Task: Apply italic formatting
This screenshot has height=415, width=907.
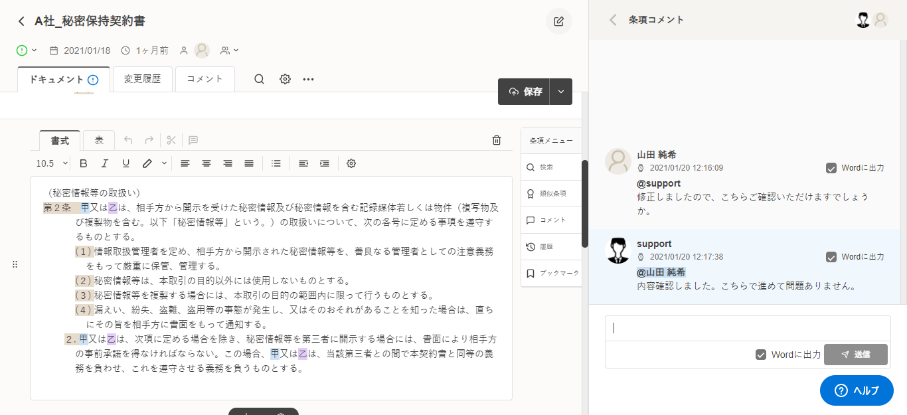Action: [104, 163]
